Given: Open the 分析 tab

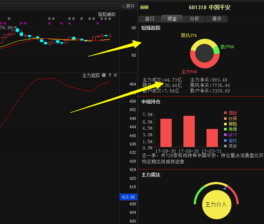Looking at the screenshot, I should (x=194, y=19).
